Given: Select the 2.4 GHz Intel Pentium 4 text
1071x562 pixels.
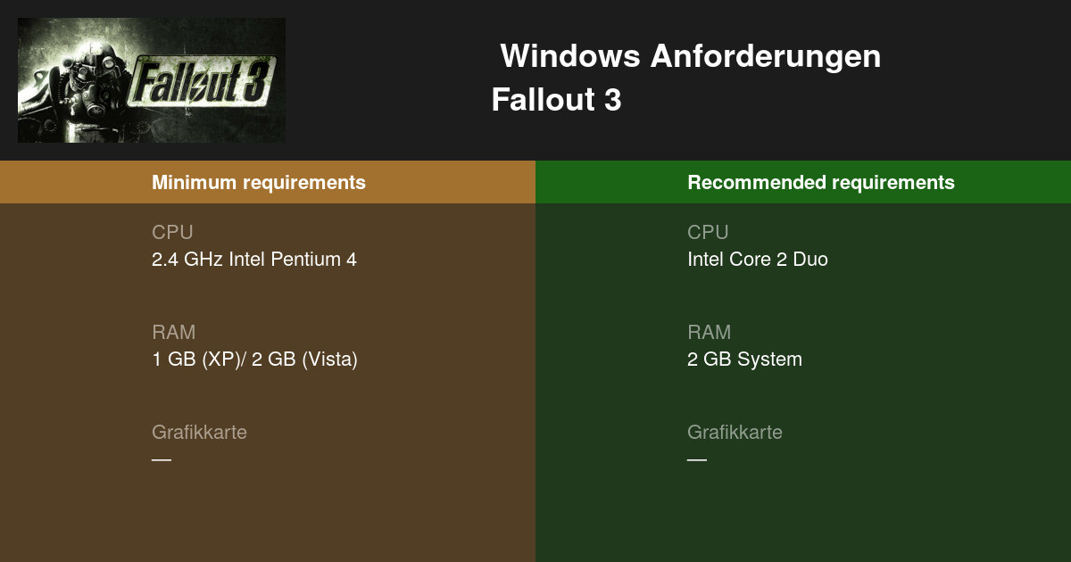Looking at the screenshot, I should coord(254,260).
